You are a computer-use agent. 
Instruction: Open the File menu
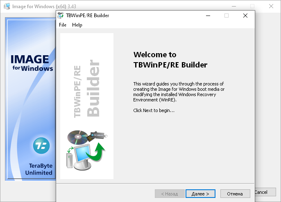pyautogui.click(x=63, y=25)
